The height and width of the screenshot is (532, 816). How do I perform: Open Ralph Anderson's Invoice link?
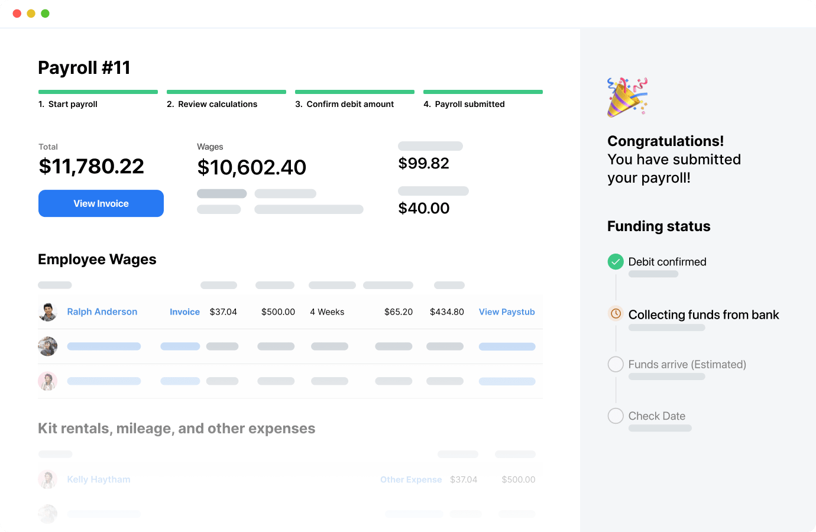click(x=185, y=312)
